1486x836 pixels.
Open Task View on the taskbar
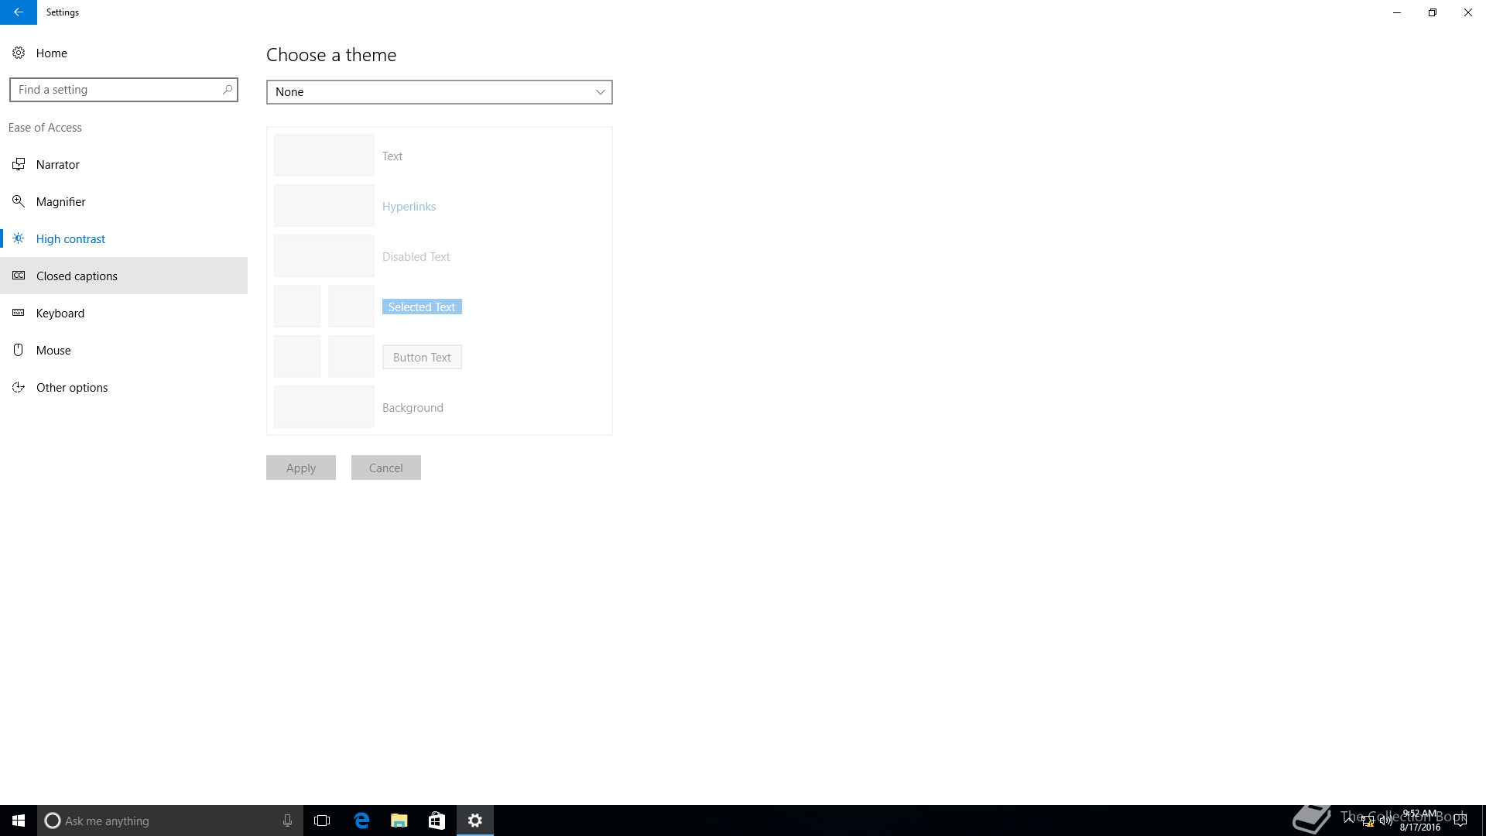click(322, 821)
